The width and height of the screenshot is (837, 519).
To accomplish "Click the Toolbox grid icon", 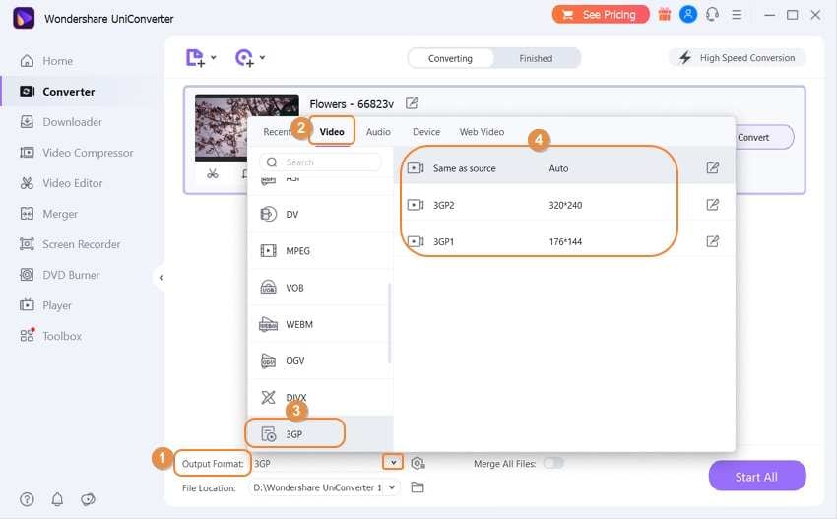I will pos(27,336).
